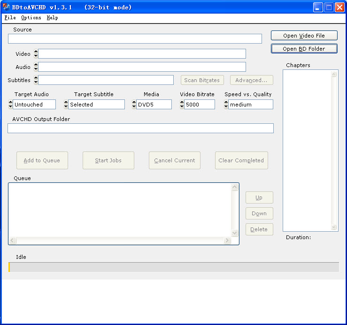Click the Queue horizontal scroll left arrow
347x325 pixels.
(13, 240)
